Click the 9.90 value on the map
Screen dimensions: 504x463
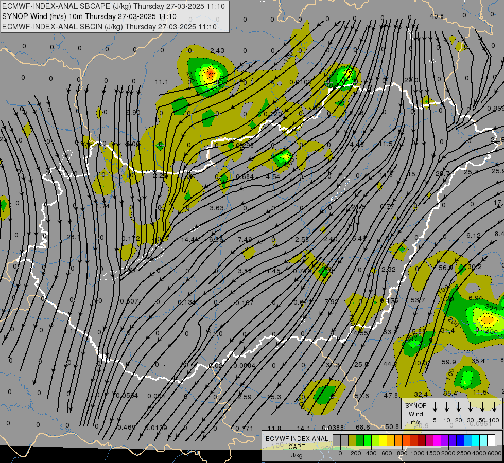(x=133, y=113)
